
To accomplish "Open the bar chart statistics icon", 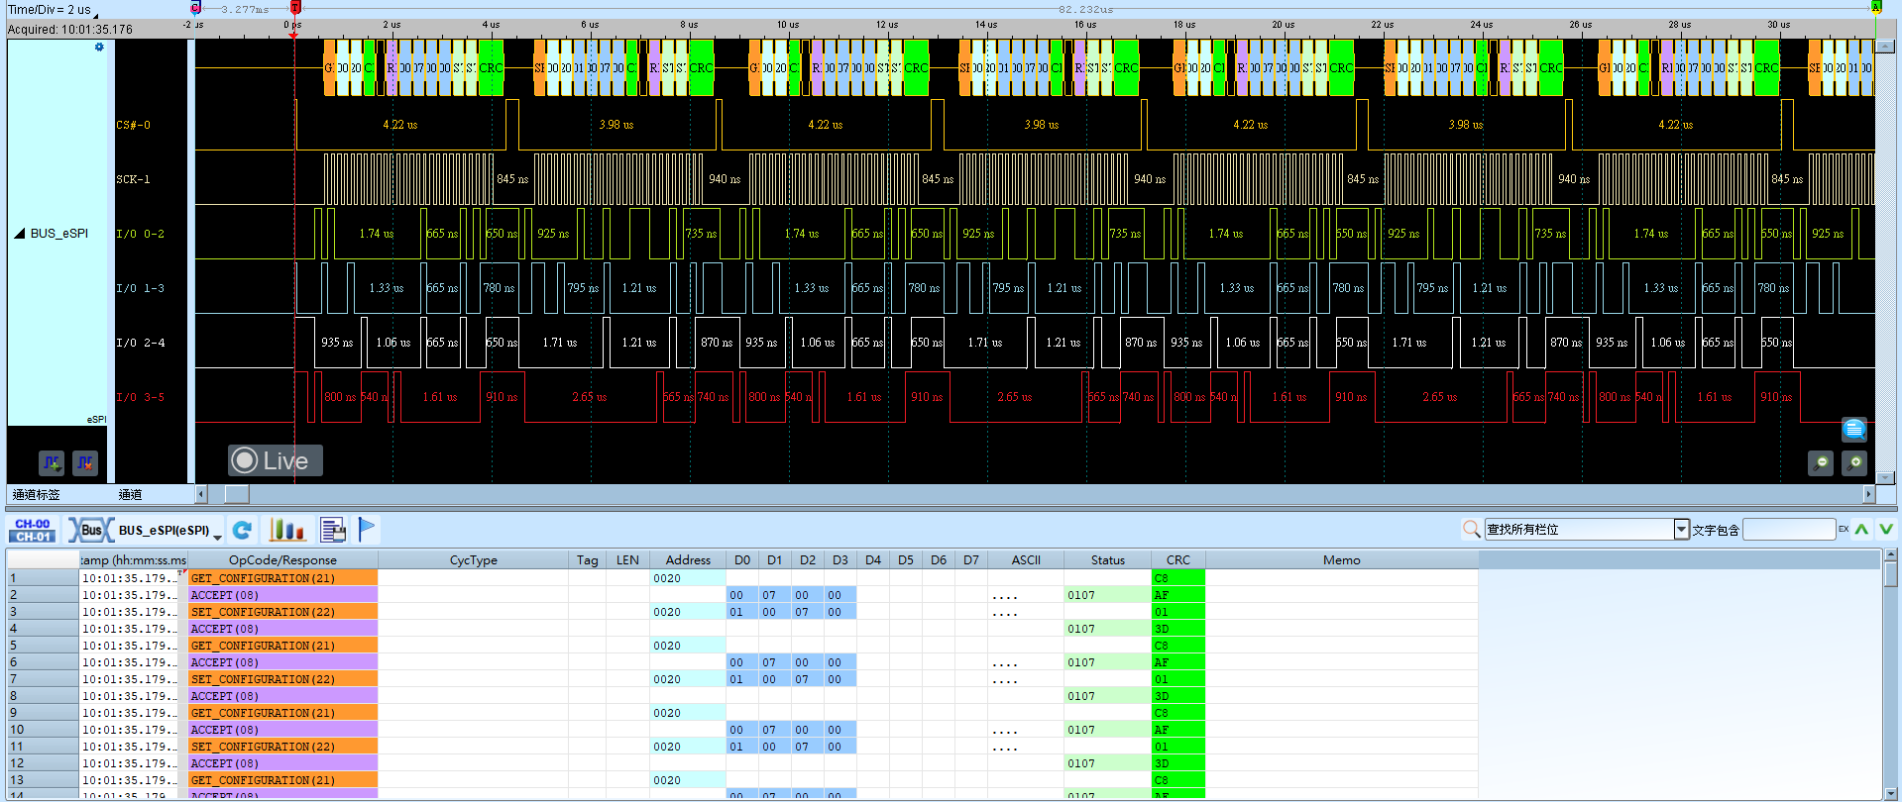I will 287,531.
